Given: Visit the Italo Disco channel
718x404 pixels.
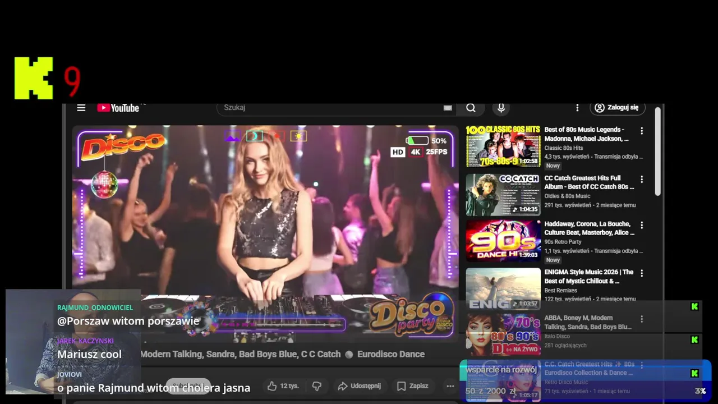Looking at the screenshot, I should click(x=557, y=337).
